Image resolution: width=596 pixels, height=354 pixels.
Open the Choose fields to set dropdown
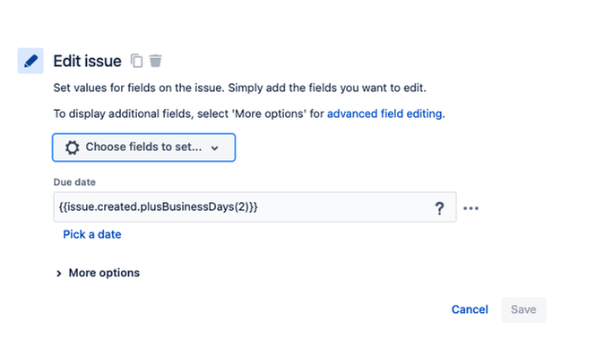[143, 147]
